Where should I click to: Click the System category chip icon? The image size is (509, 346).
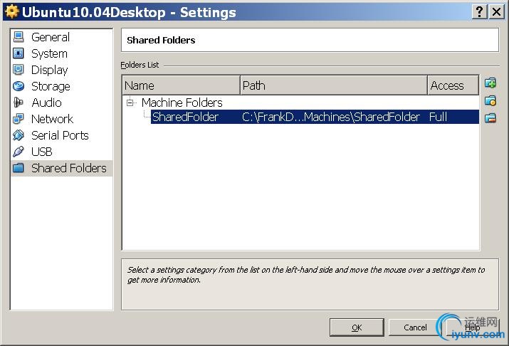coord(19,53)
